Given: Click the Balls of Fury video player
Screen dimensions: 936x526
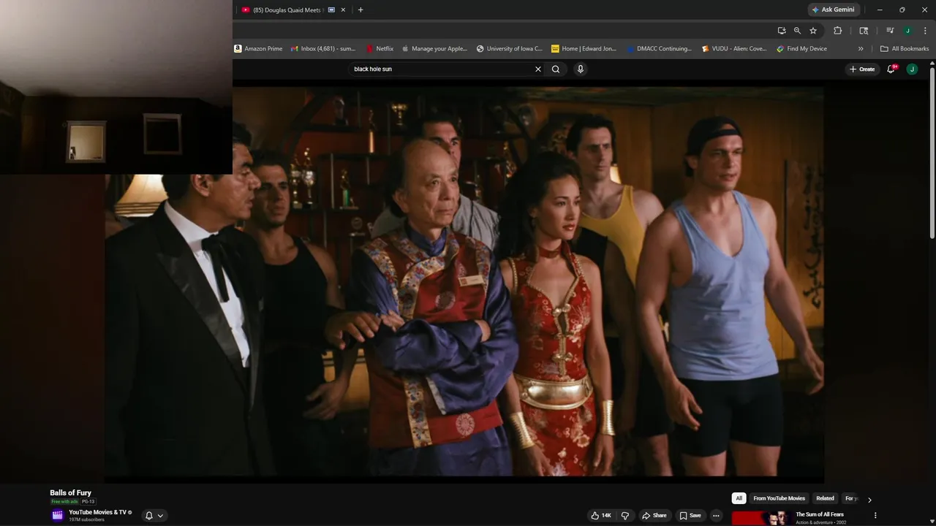Looking at the screenshot, I should pyautogui.click(x=464, y=281).
